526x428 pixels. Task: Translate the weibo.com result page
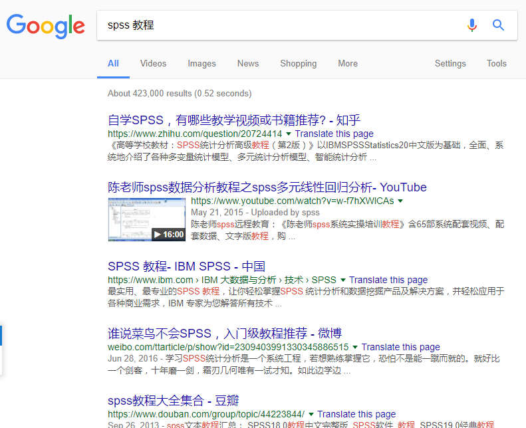[400, 347]
